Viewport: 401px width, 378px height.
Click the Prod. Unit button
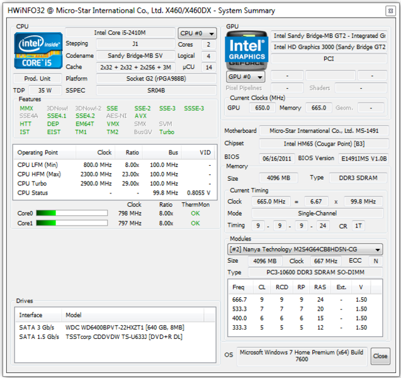(37, 79)
